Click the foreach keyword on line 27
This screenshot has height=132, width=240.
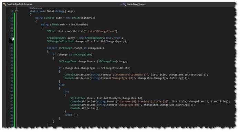[x=52, y=48]
